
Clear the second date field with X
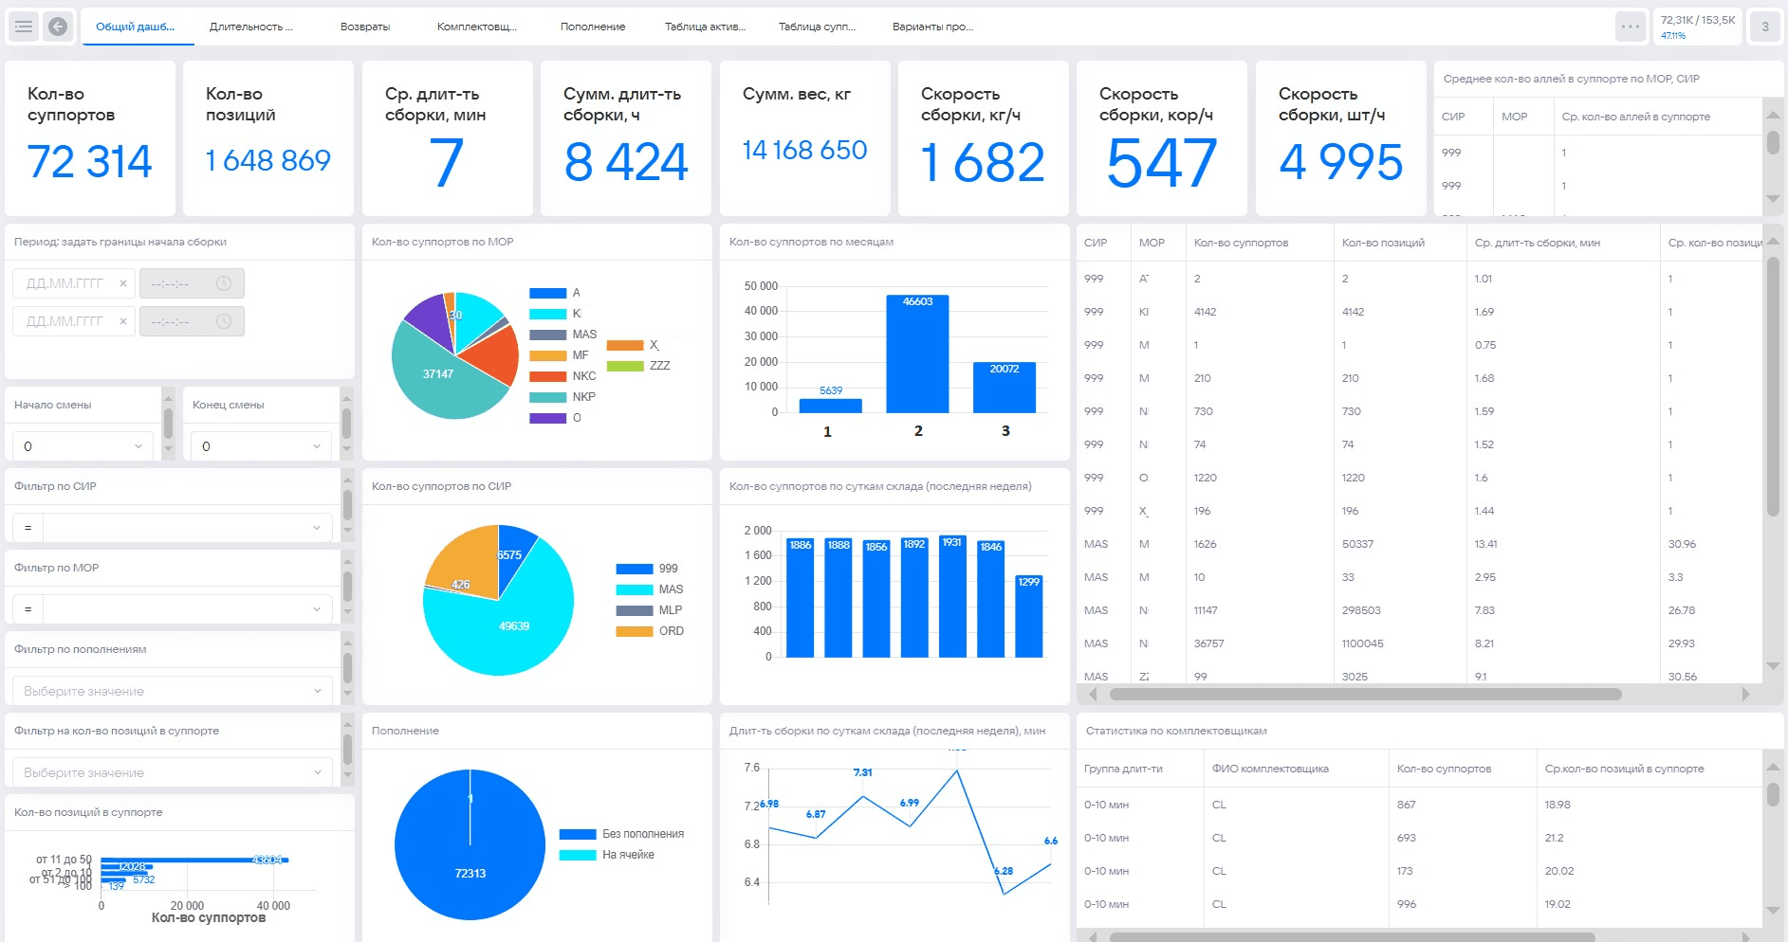pos(123,321)
